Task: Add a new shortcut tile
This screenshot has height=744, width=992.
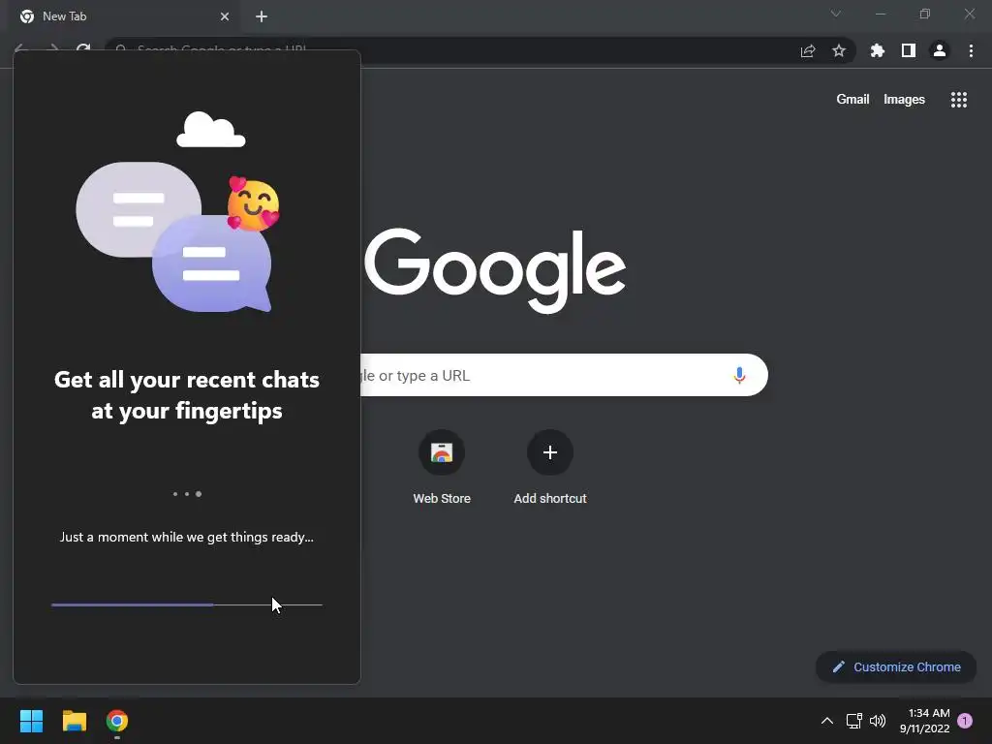Action: [550, 467]
